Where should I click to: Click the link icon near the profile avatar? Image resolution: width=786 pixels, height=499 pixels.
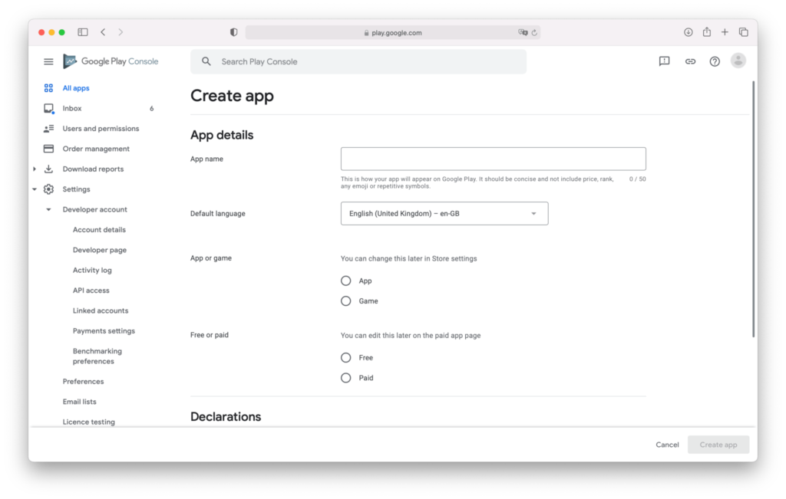(x=689, y=61)
